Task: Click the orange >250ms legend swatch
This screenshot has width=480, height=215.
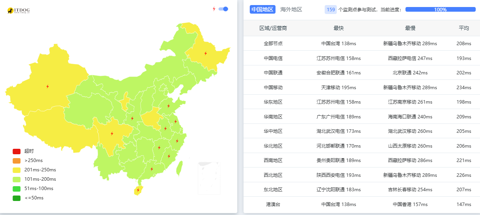Action: [x=16, y=160]
